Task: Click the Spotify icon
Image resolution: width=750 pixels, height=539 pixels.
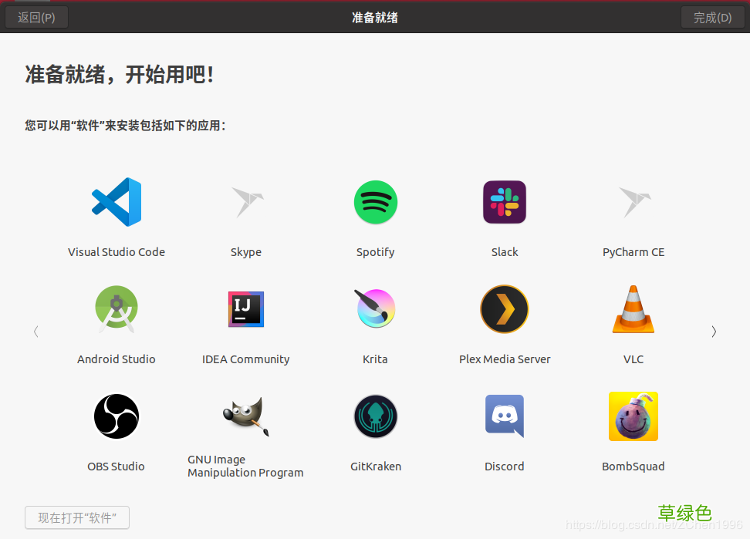Action: click(x=375, y=202)
